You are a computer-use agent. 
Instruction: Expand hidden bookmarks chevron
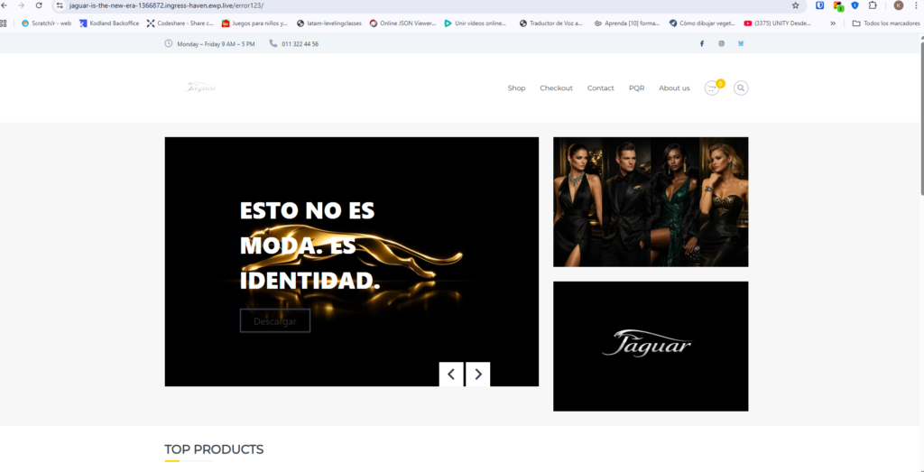click(833, 23)
